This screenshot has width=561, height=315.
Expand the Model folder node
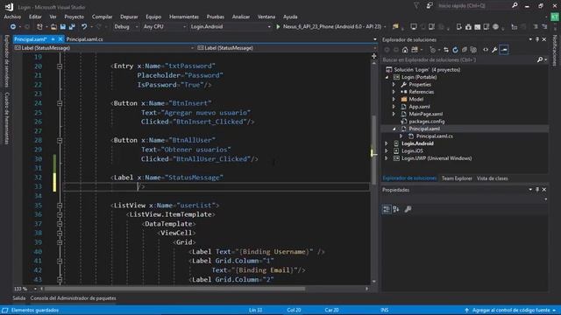click(x=394, y=99)
